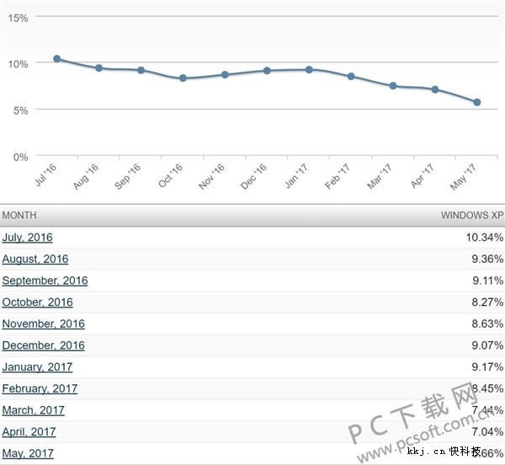Click the Jan '17 x-axis label
Screen dimensions: 505x465
(x=296, y=176)
